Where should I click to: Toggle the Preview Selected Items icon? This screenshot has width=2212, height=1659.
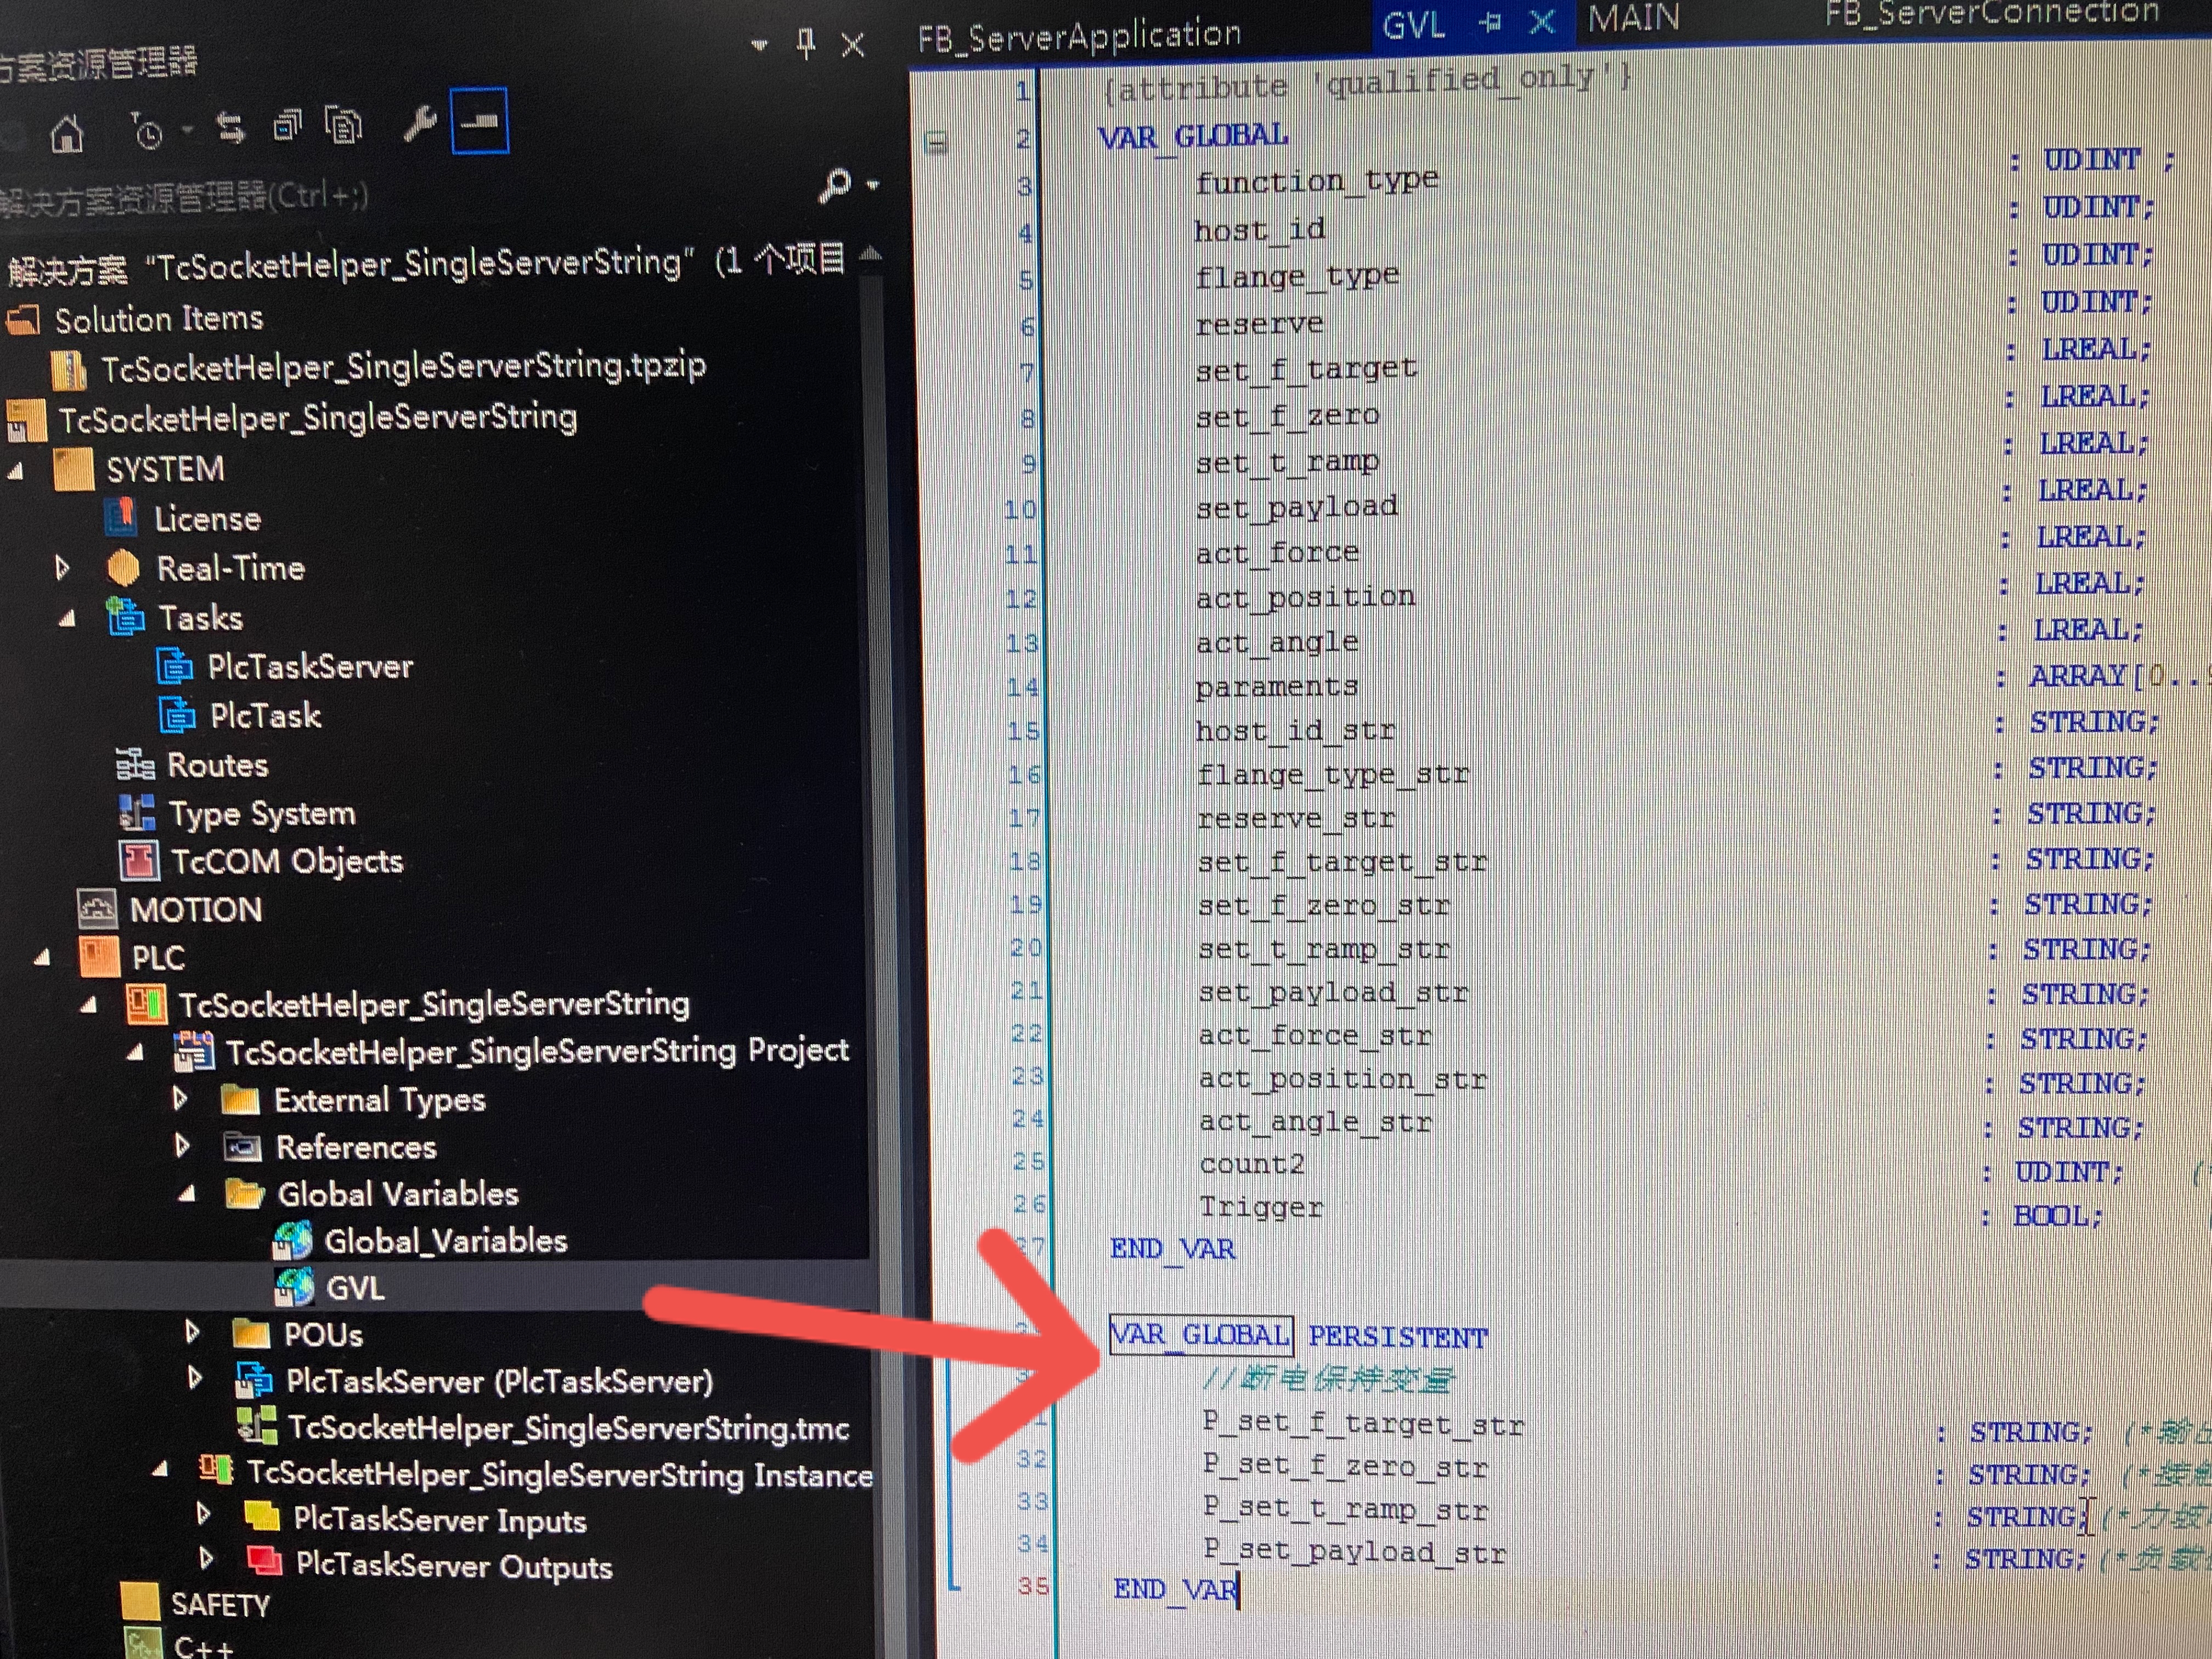point(481,122)
